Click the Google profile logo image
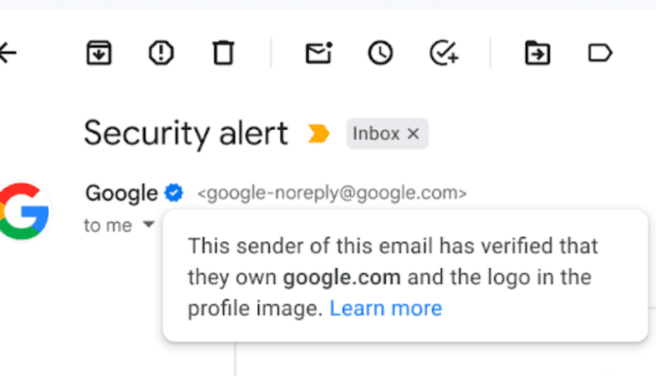This screenshot has height=376, width=656. 24,210
